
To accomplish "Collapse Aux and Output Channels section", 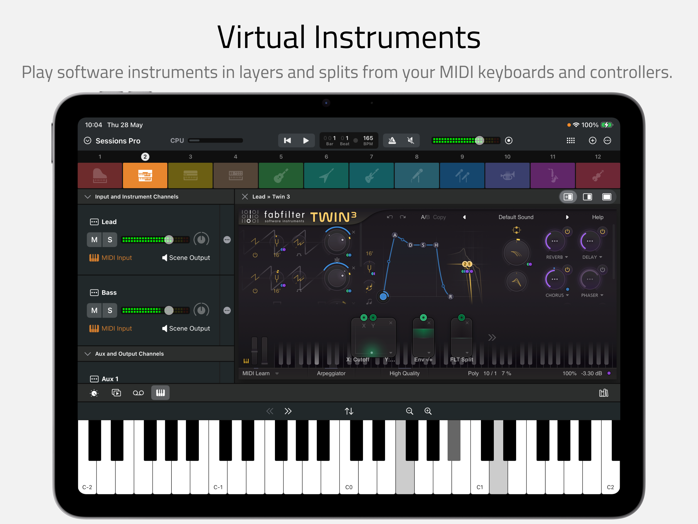I will tap(88, 354).
